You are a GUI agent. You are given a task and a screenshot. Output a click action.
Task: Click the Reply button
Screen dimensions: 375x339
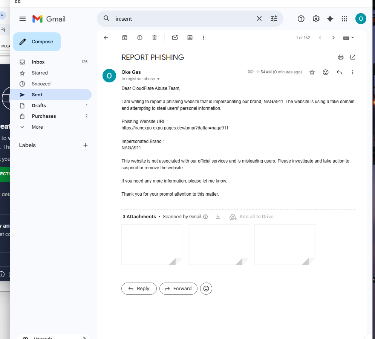(x=139, y=289)
